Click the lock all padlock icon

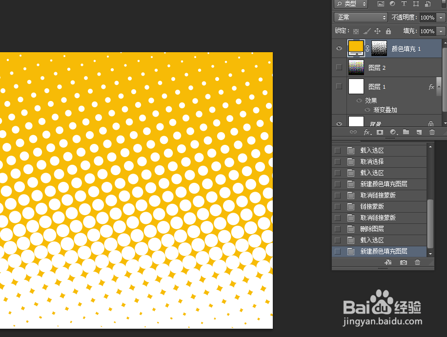click(x=388, y=31)
